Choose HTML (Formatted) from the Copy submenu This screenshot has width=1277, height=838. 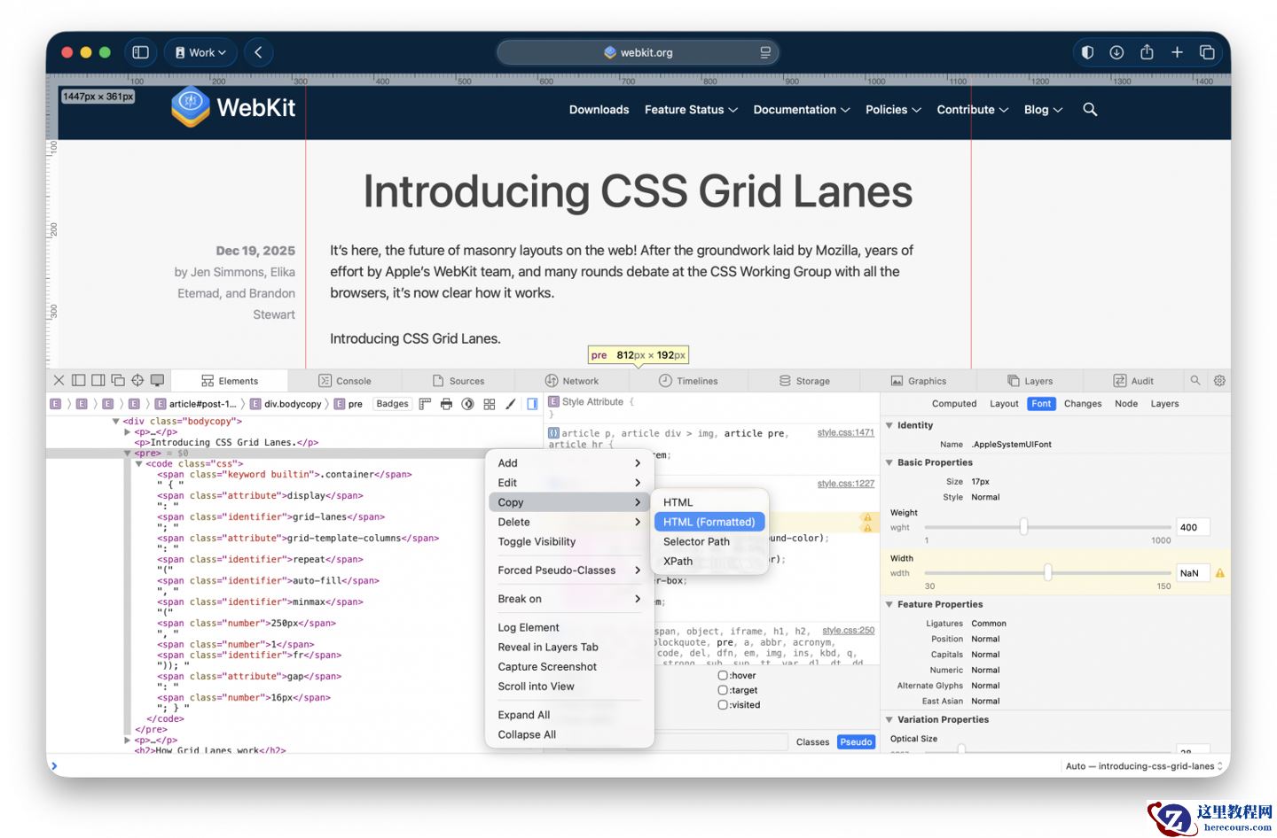709,522
